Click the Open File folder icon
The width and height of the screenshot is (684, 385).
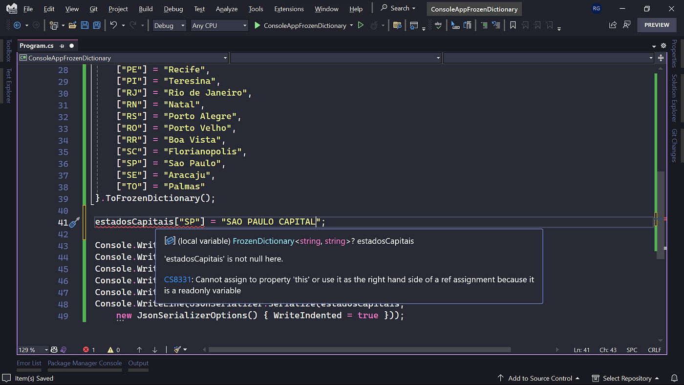pyautogui.click(x=72, y=25)
